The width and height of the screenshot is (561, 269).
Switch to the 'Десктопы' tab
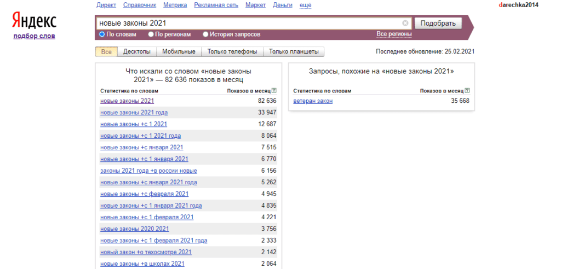136,52
